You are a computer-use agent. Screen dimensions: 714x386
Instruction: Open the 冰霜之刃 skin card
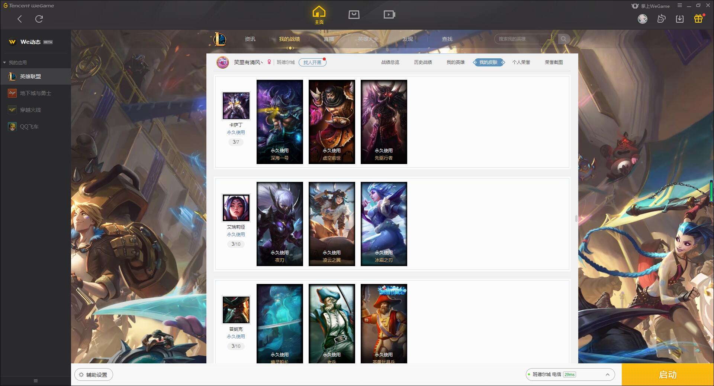[384, 224]
